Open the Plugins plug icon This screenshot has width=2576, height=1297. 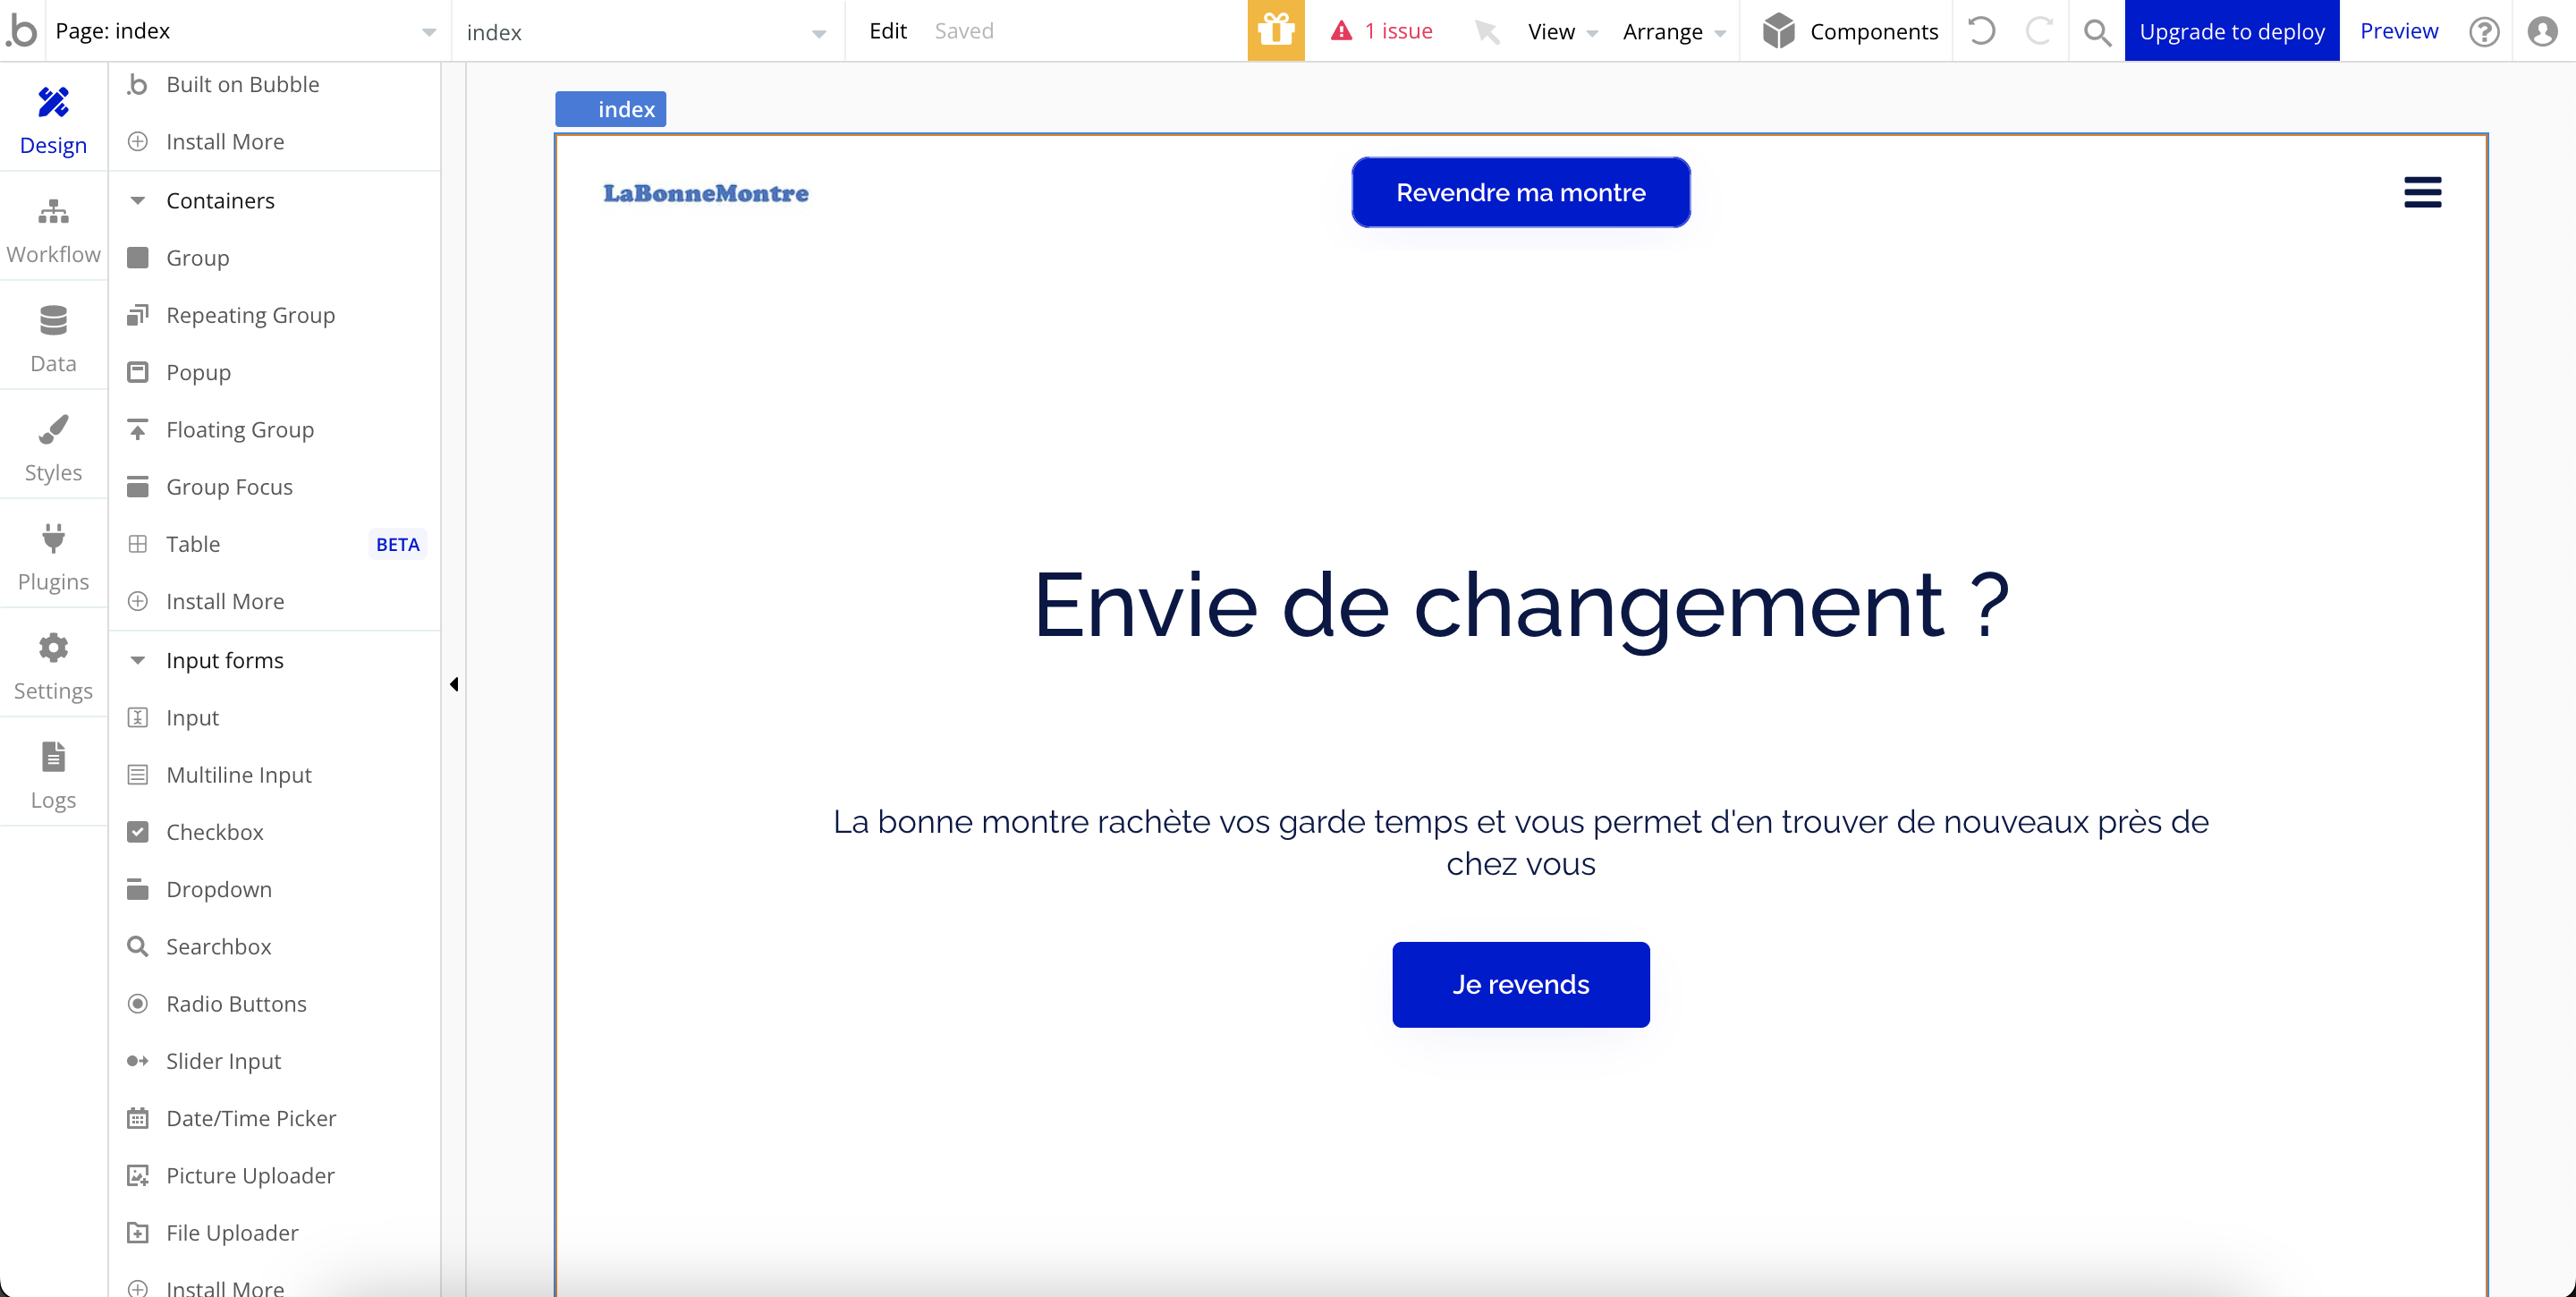point(53,539)
